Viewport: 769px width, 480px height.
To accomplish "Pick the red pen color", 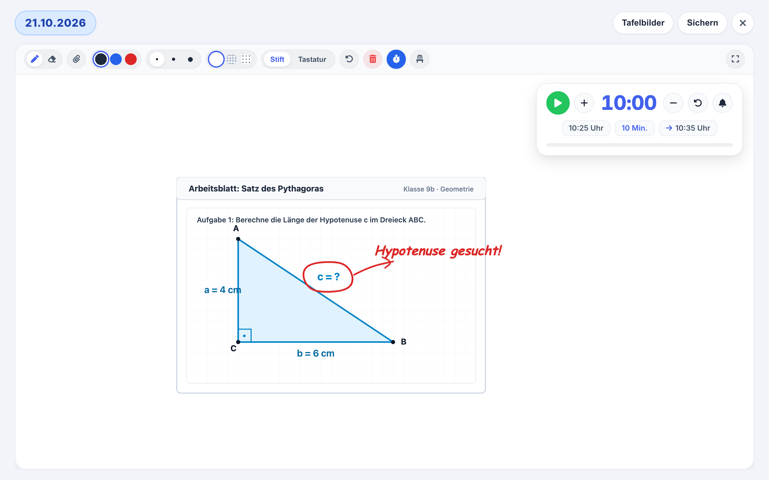I will pyautogui.click(x=131, y=59).
